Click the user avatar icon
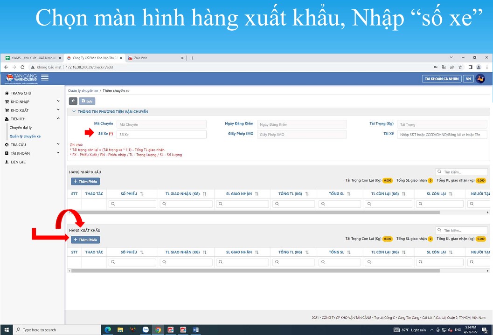This screenshot has width=493, height=335. coord(480,79)
